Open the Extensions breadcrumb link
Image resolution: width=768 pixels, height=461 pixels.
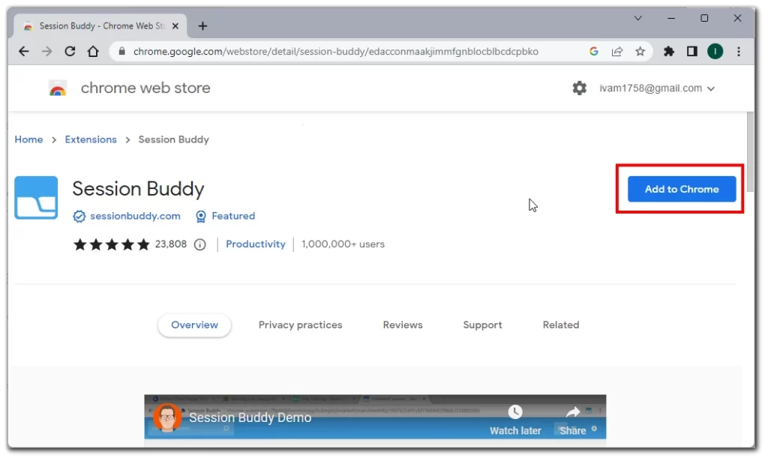(x=91, y=139)
